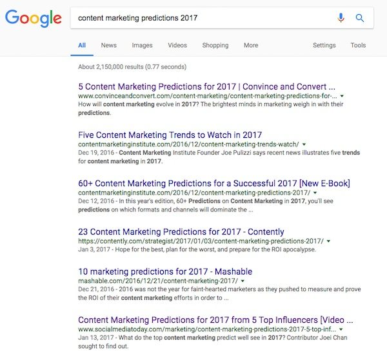Open the Settings menu
387x357 pixels.
pos(324,45)
